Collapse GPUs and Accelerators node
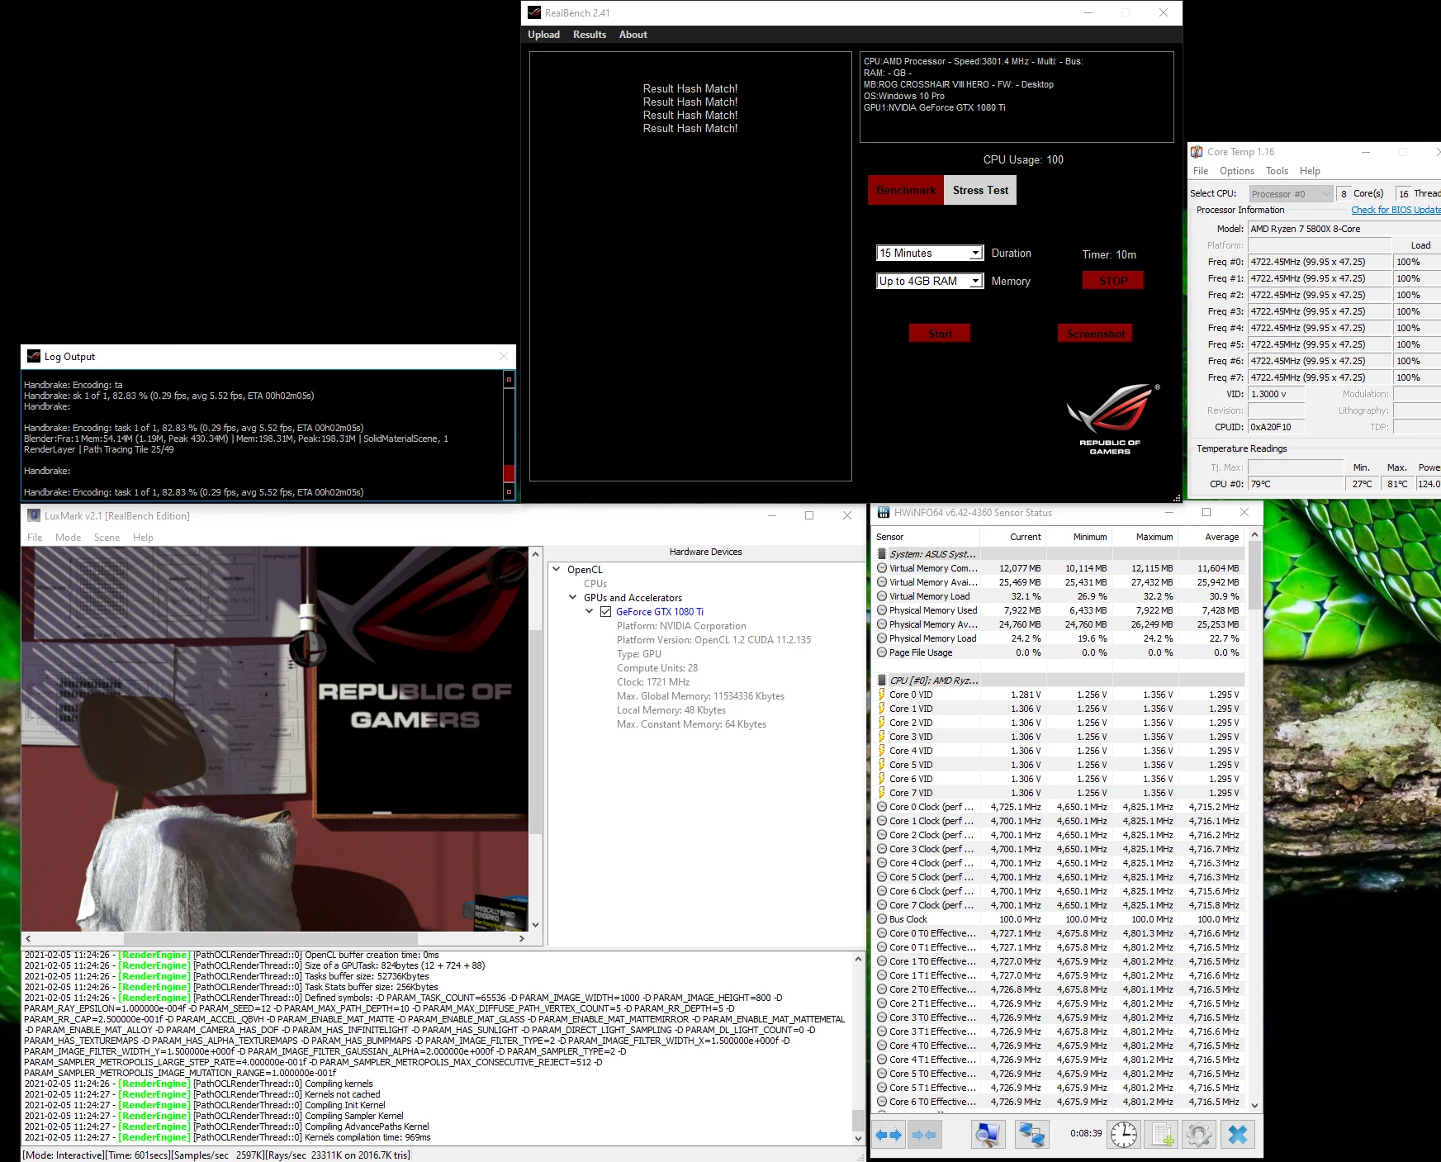The width and height of the screenshot is (1441, 1162). pyautogui.click(x=573, y=598)
